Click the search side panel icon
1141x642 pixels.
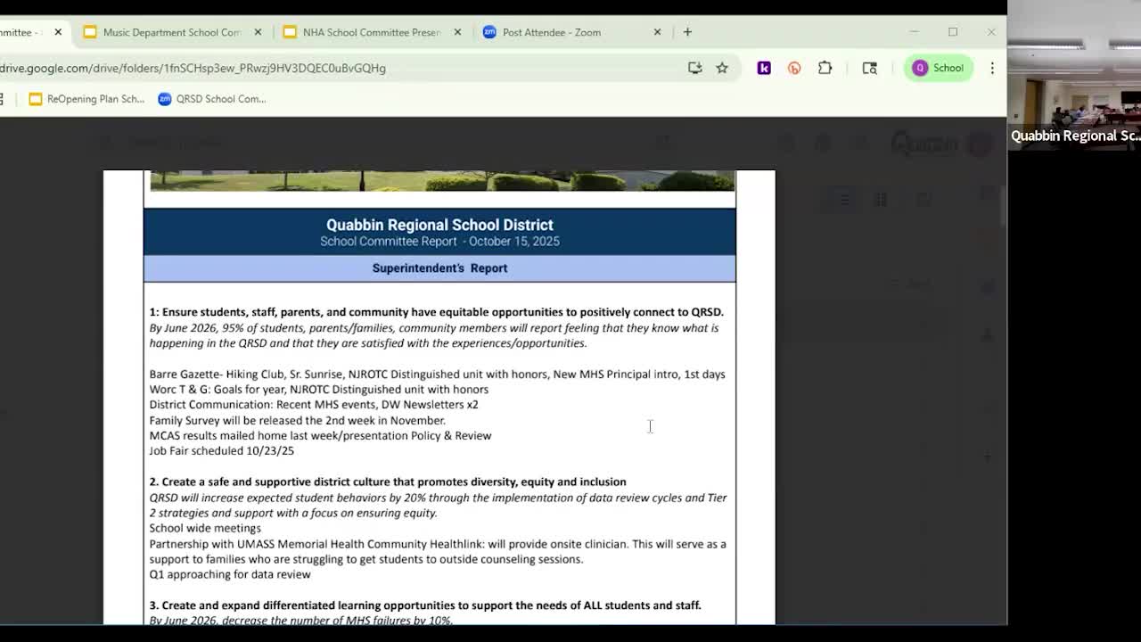pos(869,68)
